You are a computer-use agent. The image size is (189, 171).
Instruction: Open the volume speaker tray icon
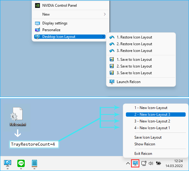(x=151, y=163)
